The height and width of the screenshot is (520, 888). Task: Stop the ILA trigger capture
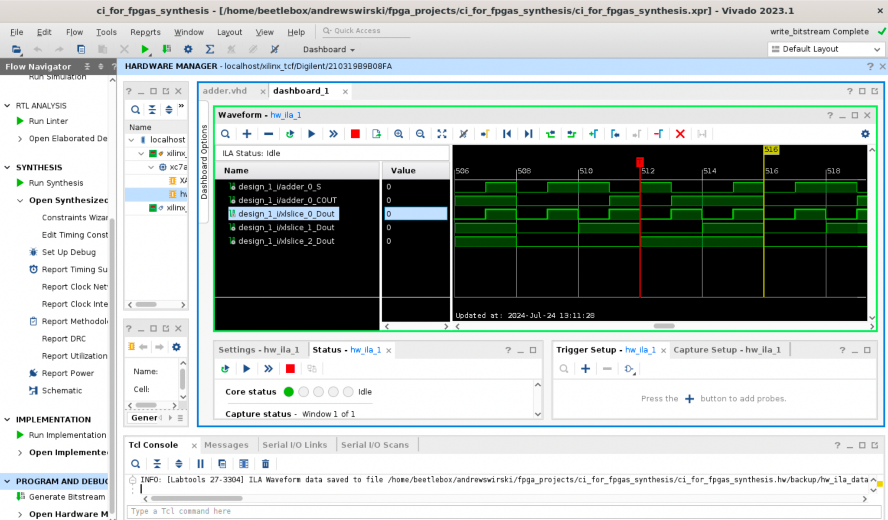(x=355, y=134)
